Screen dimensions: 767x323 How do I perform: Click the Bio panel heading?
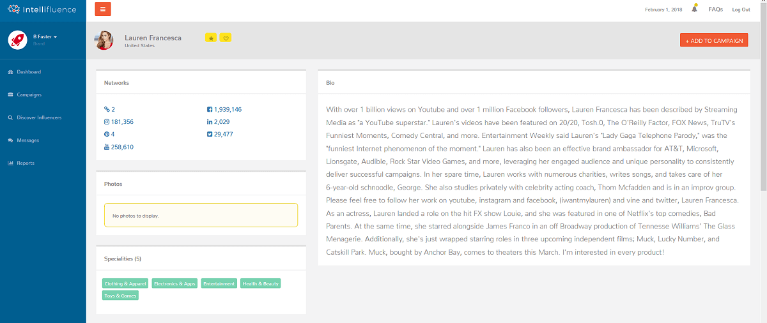pos(330,83)
